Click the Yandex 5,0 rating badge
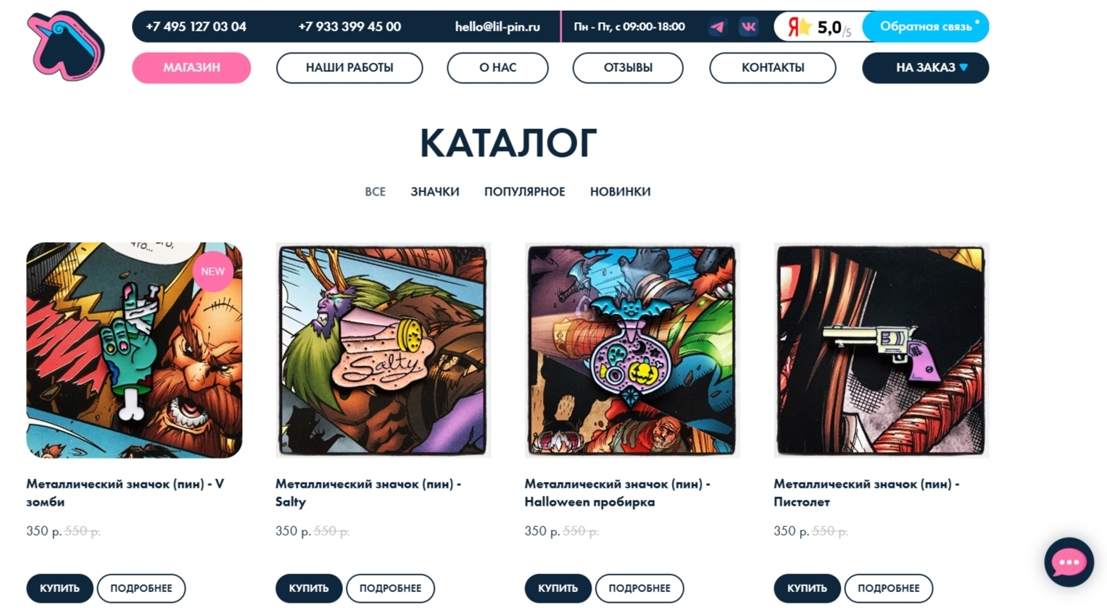The height and width of the screenshot is (608, 1107). 818,27
